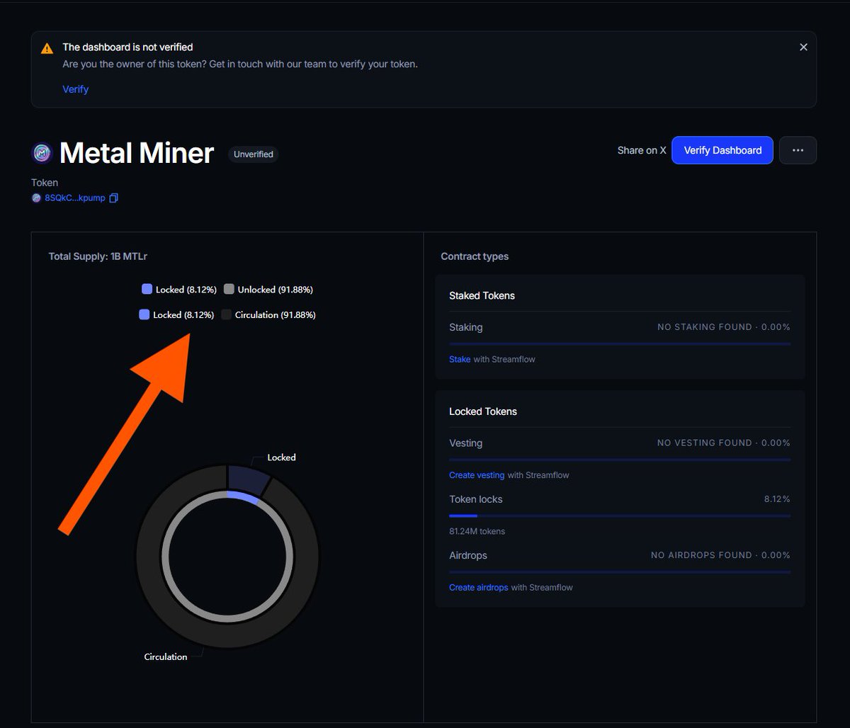Image resolution: width=850 pixels, height=728 pixels.
Task: Click the Metal Miner title text
Action: (x=137, y=153)
